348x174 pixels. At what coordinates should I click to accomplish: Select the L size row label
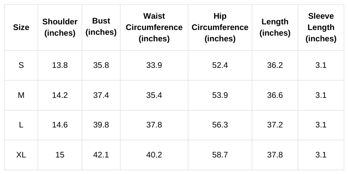21,125
